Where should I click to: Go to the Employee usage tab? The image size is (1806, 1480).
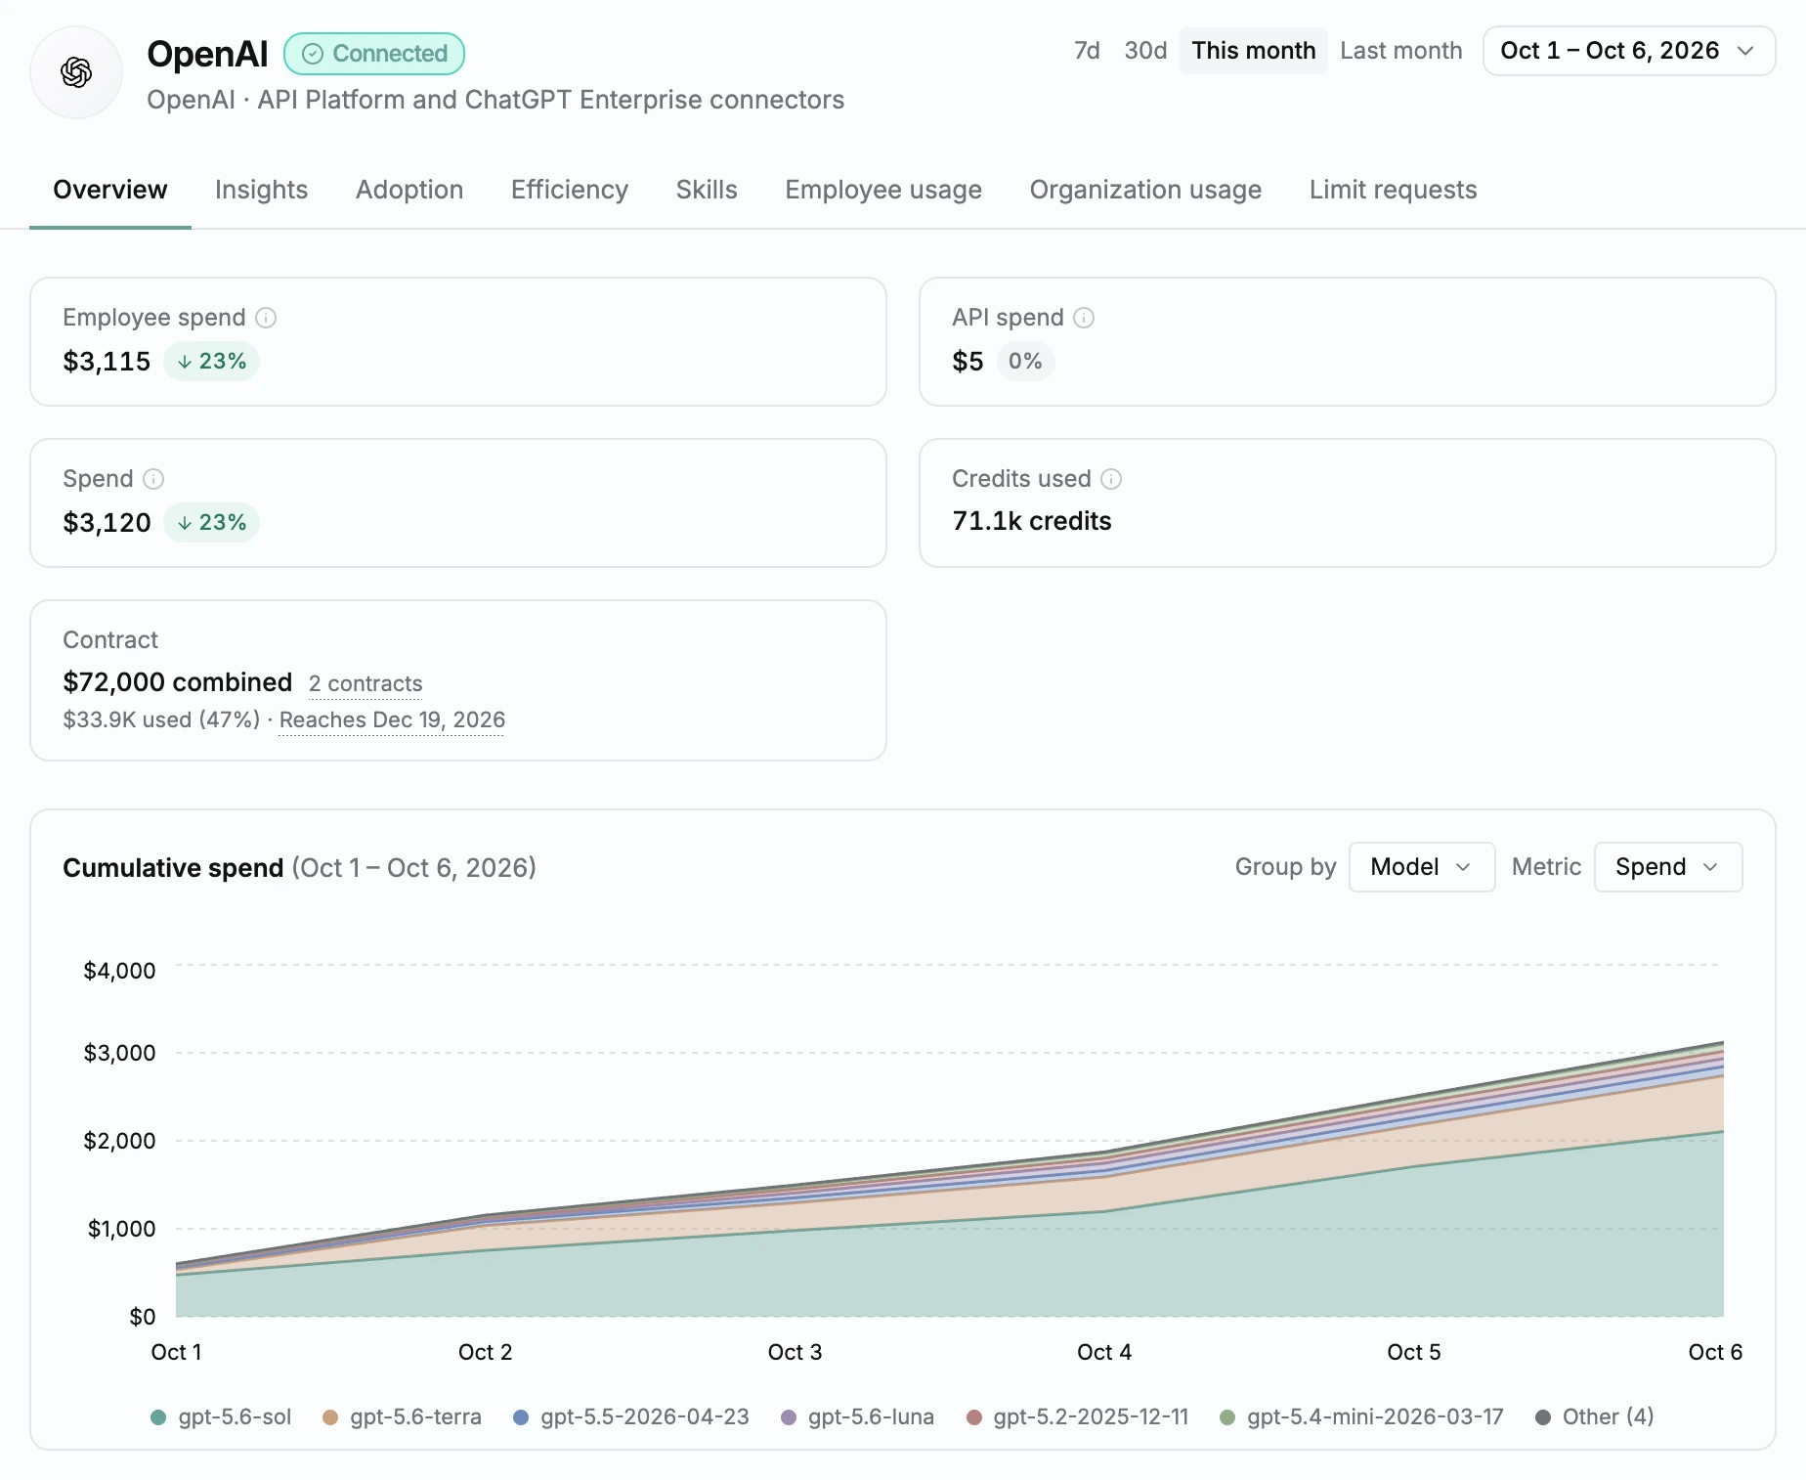point(883,190)
